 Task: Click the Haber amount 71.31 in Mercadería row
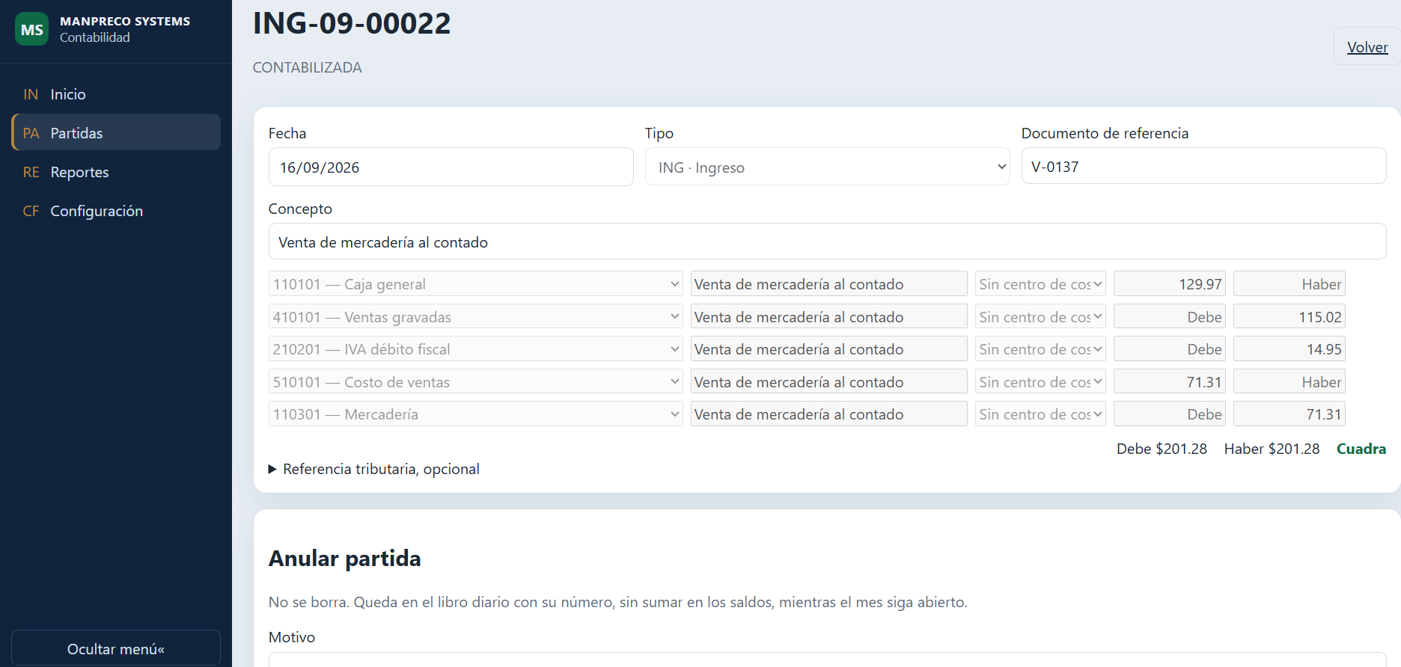click(1289, 414)
